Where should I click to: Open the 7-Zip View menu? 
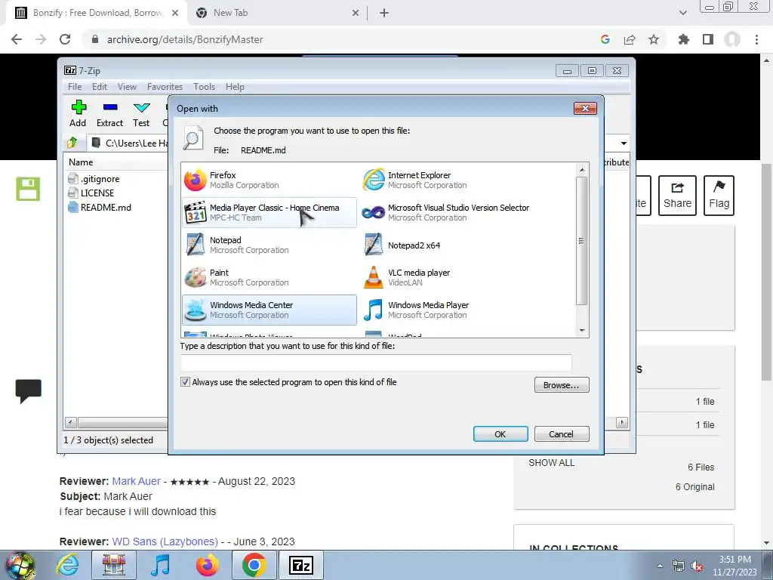point(127,87)
